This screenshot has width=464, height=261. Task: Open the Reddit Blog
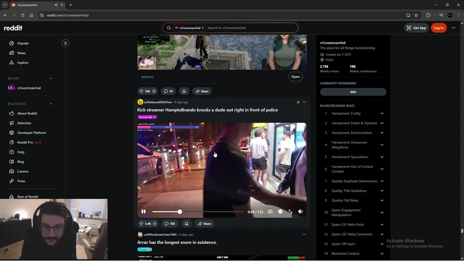click(x=21, y=162)
